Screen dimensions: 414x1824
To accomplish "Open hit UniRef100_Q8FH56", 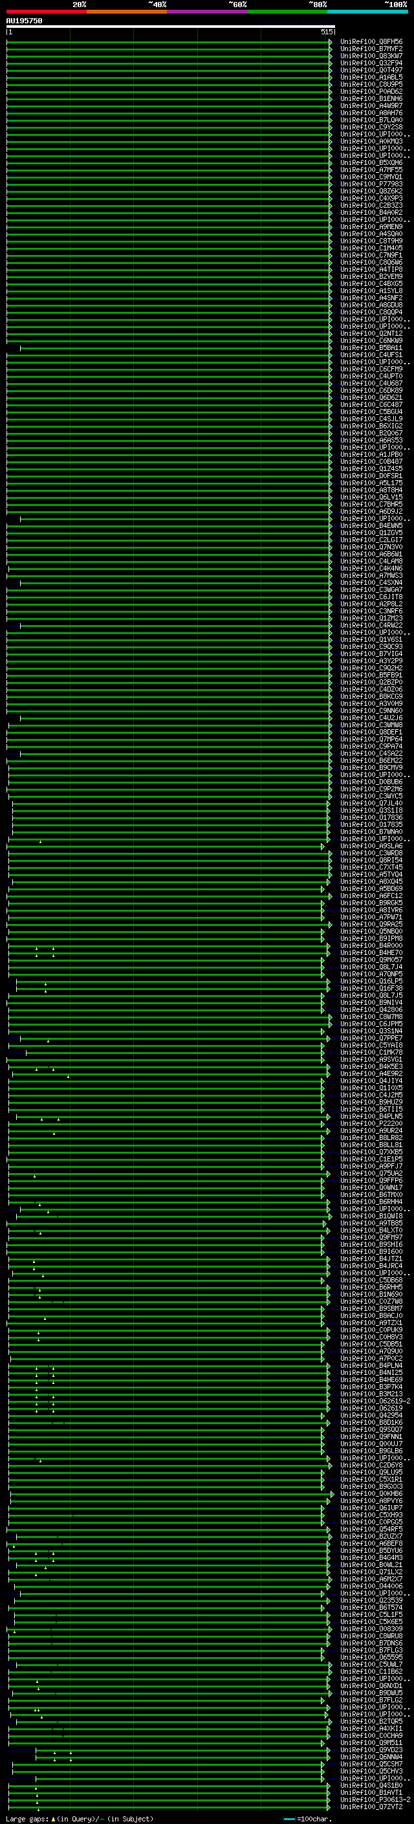I will (371, 42).
